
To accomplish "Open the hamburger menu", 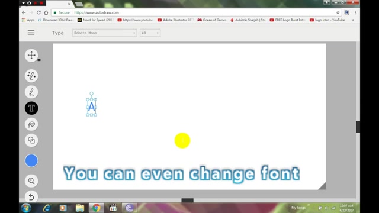I will coord(31,33).
